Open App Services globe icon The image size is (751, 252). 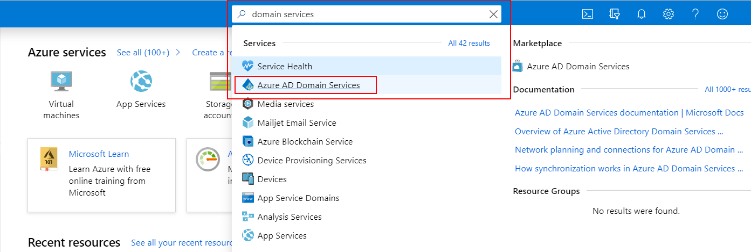pyautogui.click(x=141, y=81)
